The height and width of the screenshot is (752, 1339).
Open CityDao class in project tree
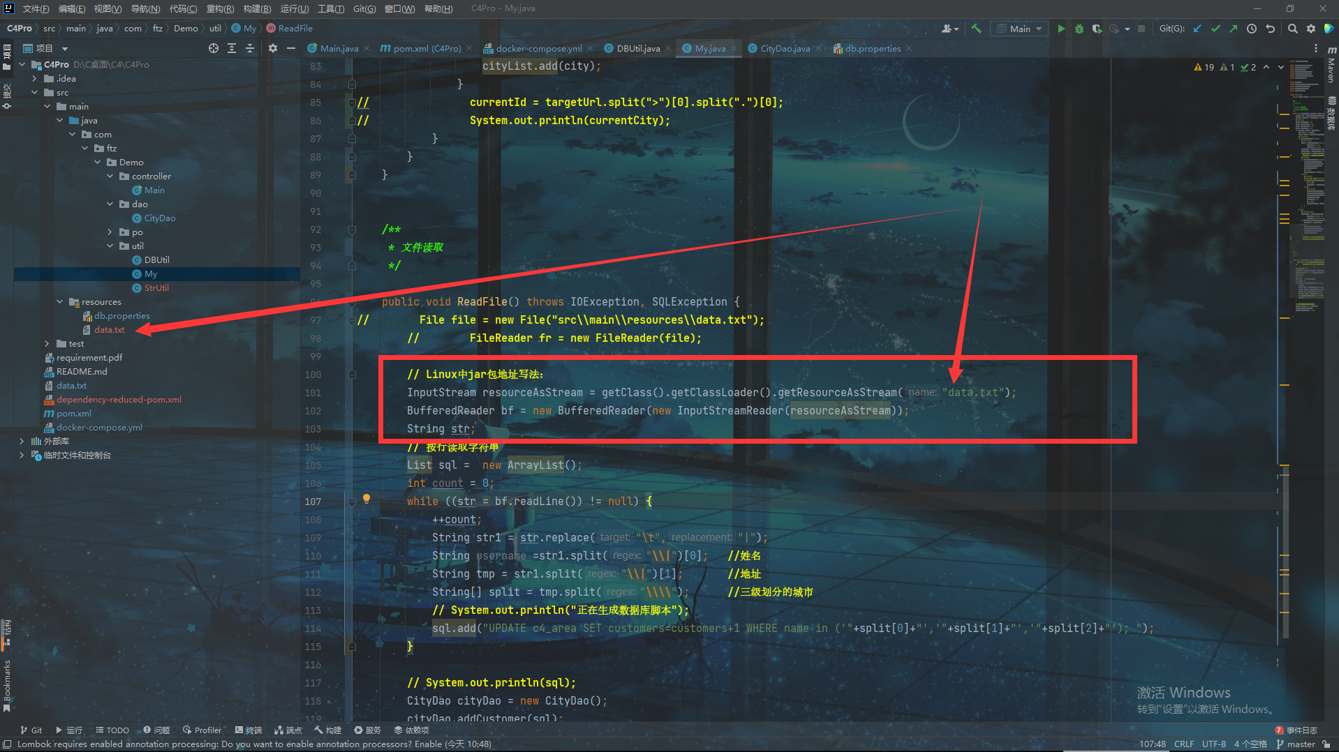(x=159, y=218)
